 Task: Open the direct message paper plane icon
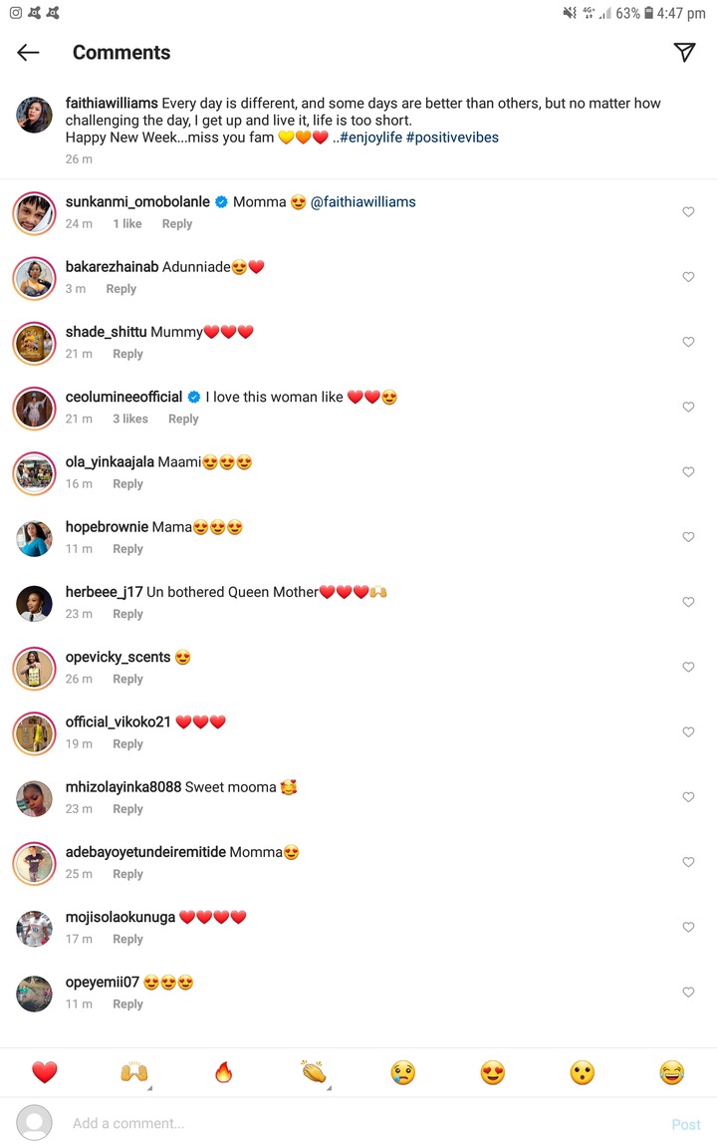pyautogui.click(x=684, y=52)
